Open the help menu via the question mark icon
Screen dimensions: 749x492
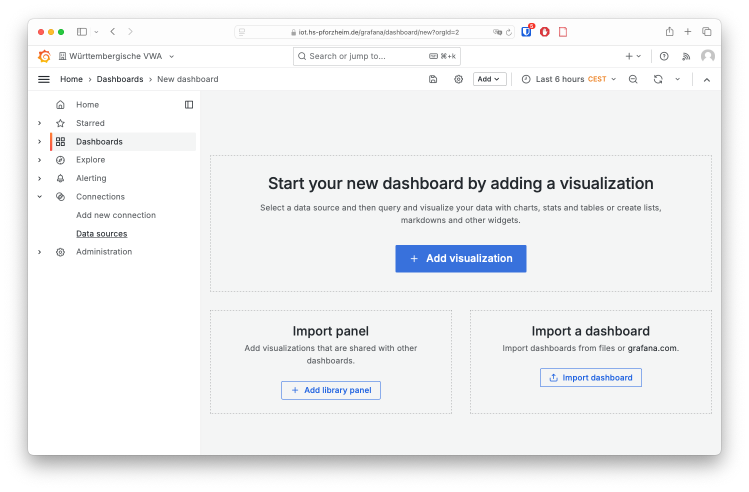click(664, 56)
